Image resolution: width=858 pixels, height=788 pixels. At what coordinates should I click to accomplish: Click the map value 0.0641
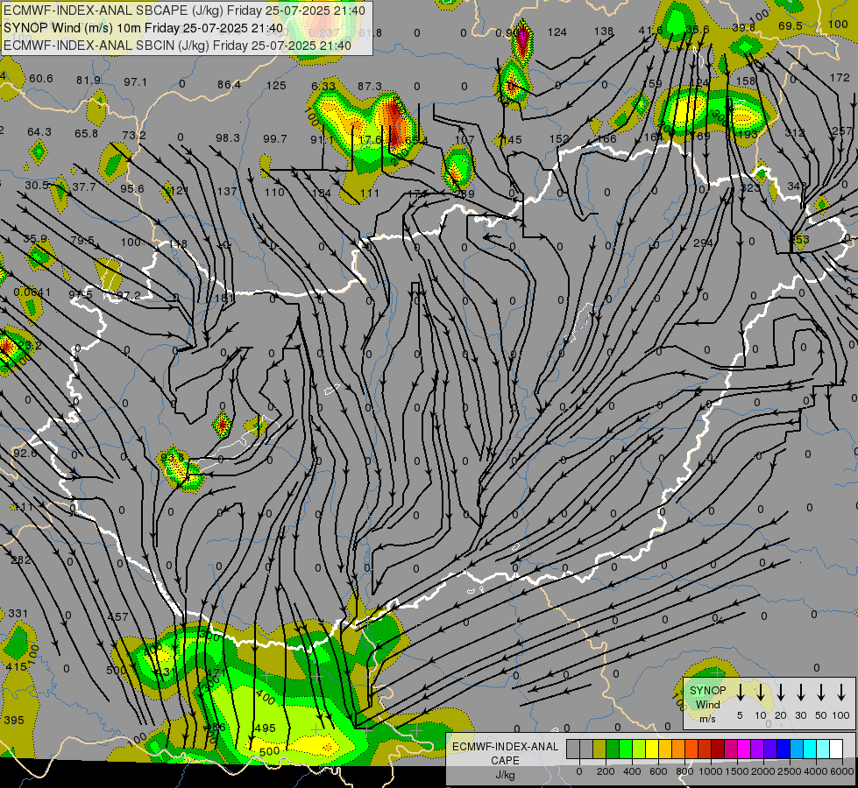pos(32,292)
